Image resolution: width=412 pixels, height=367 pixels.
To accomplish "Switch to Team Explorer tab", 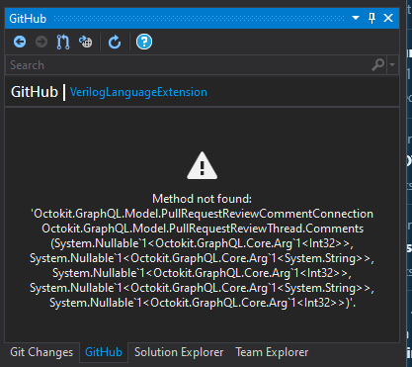I will [272, 352].
